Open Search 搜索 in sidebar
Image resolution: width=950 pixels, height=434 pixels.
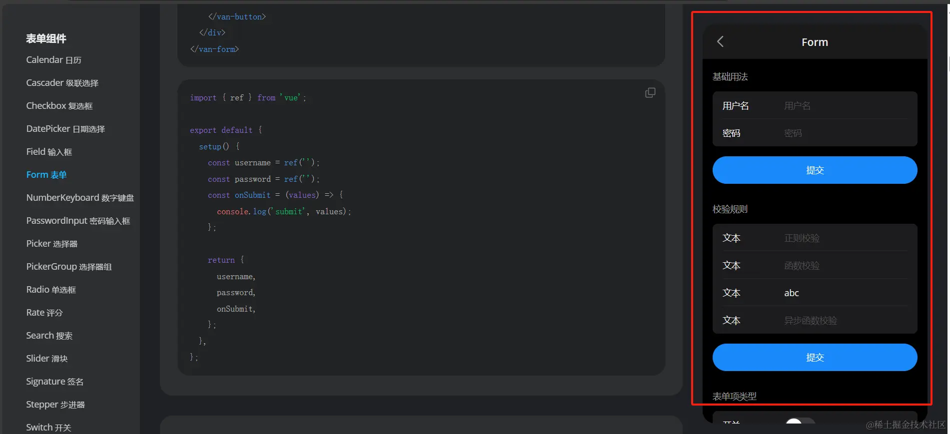[49, 336]
